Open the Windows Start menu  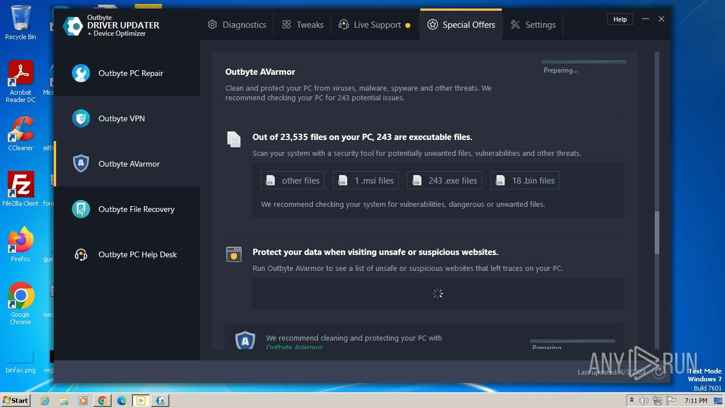point(15,400)
